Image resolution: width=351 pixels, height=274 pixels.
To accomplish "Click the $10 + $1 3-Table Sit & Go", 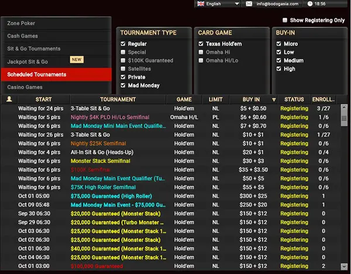I will (171, 135).
